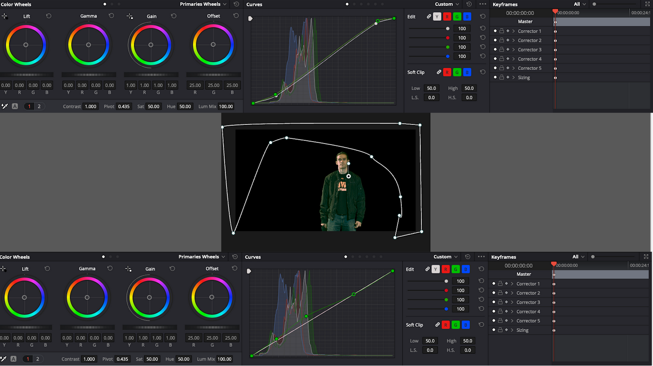Switch to page 1 in upper Color Wheels
This screenshot has height=366, width=653.
29,106
